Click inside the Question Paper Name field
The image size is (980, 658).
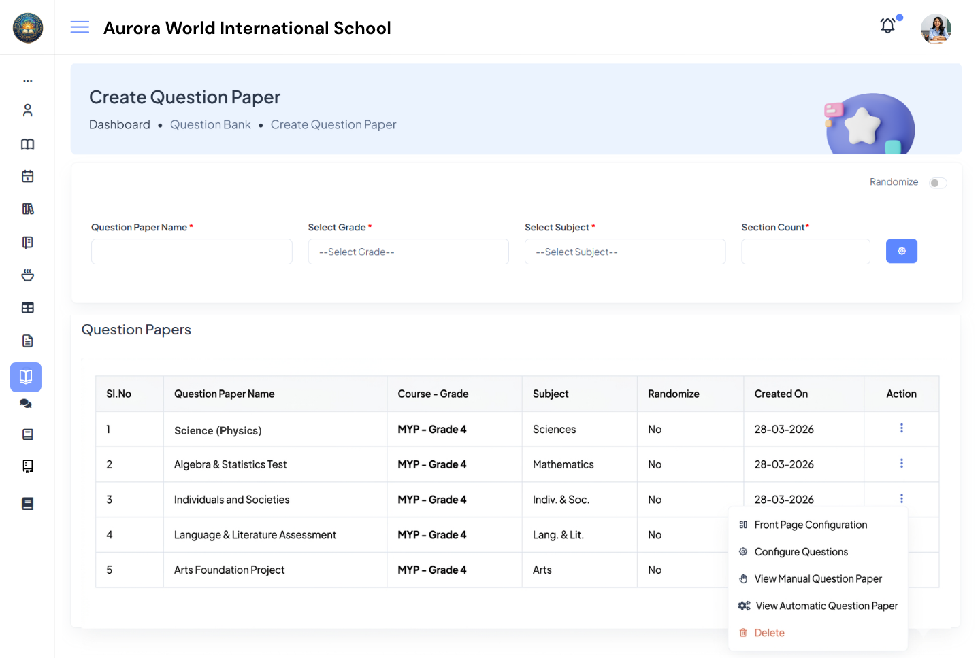coord(191,252)
